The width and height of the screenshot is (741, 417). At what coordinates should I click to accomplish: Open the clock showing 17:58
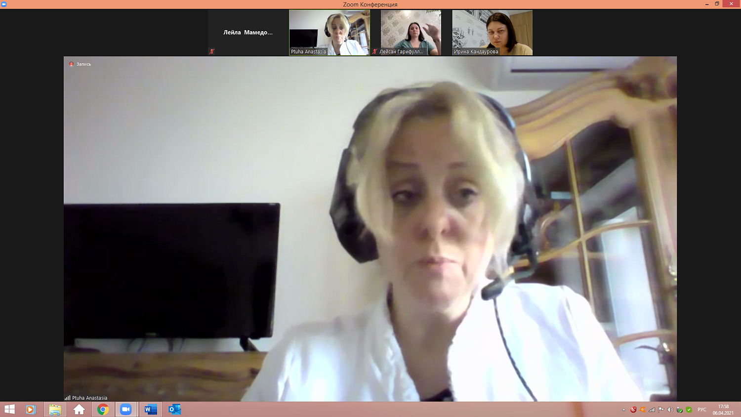click(723, 410)
